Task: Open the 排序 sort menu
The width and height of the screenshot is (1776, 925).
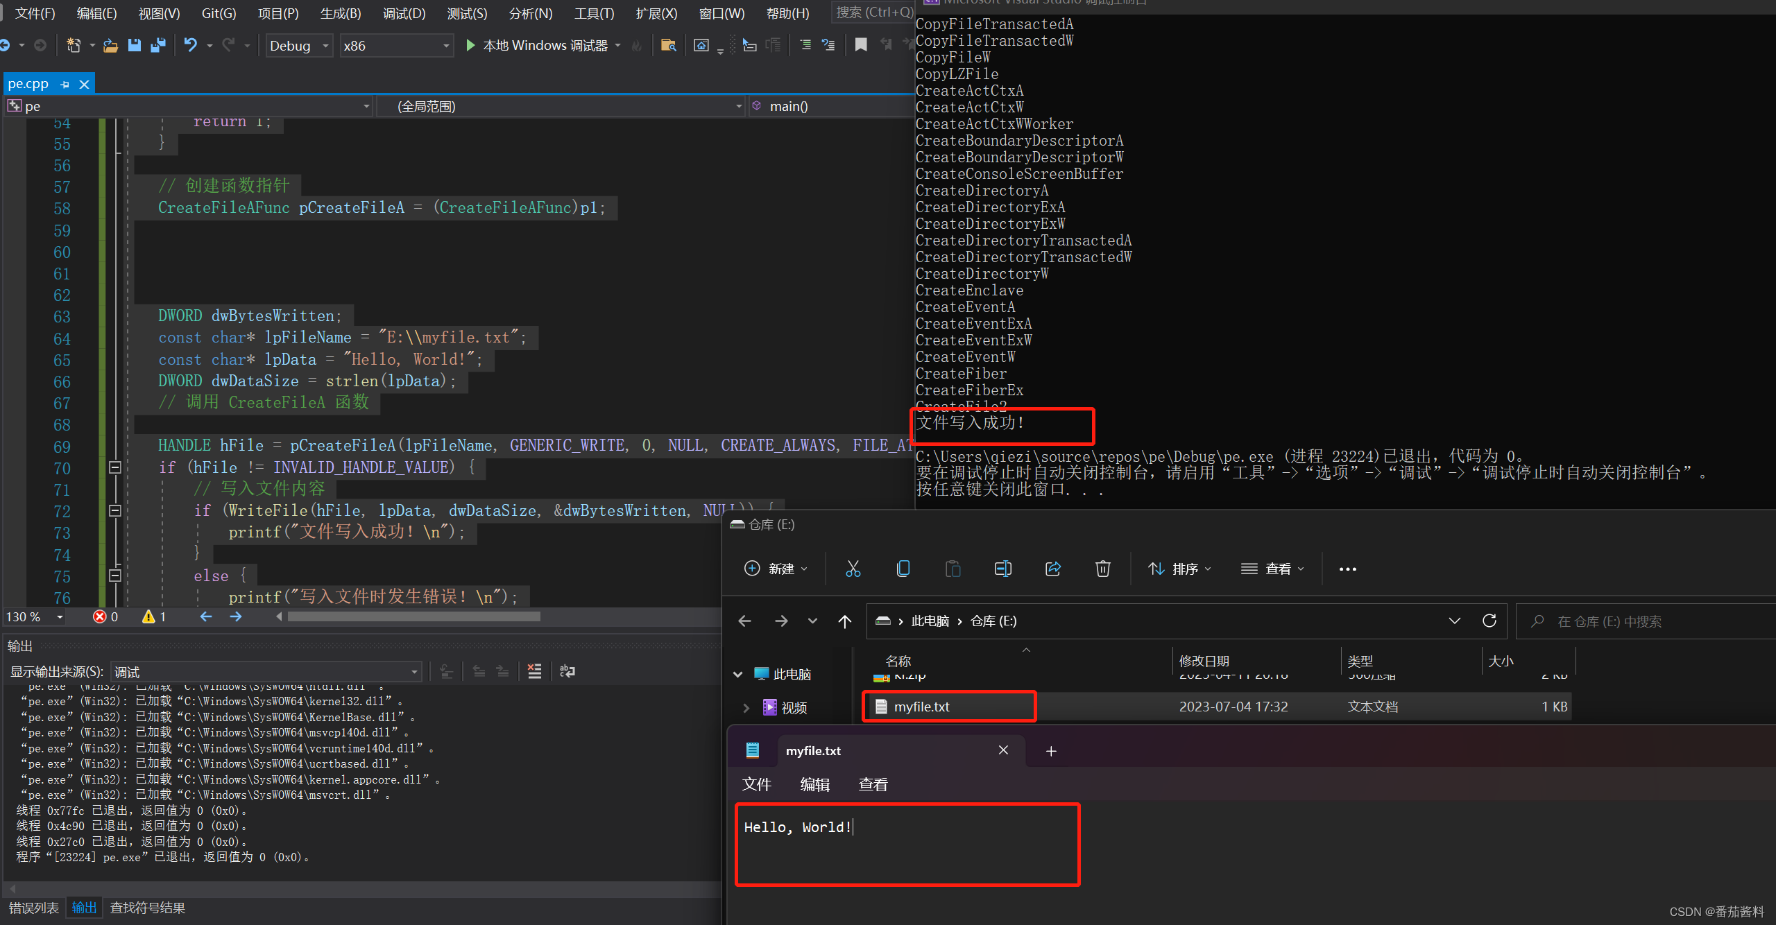Action: tap(1179, 569)
